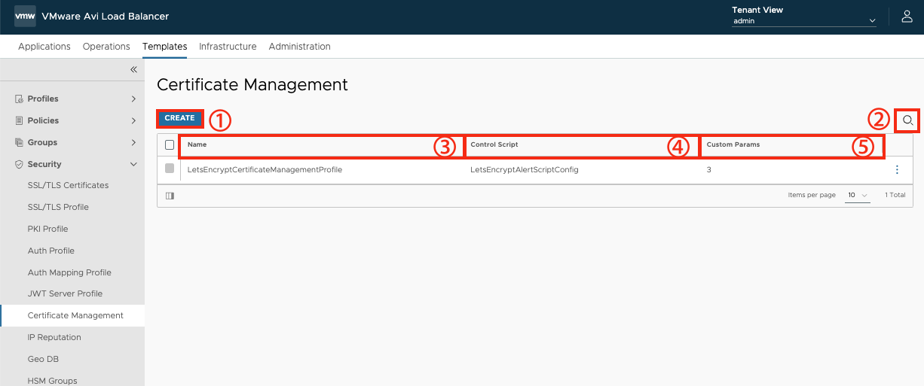Click the vmw logo icon
This screenshot has height=386, width=924.
[25, 16]
